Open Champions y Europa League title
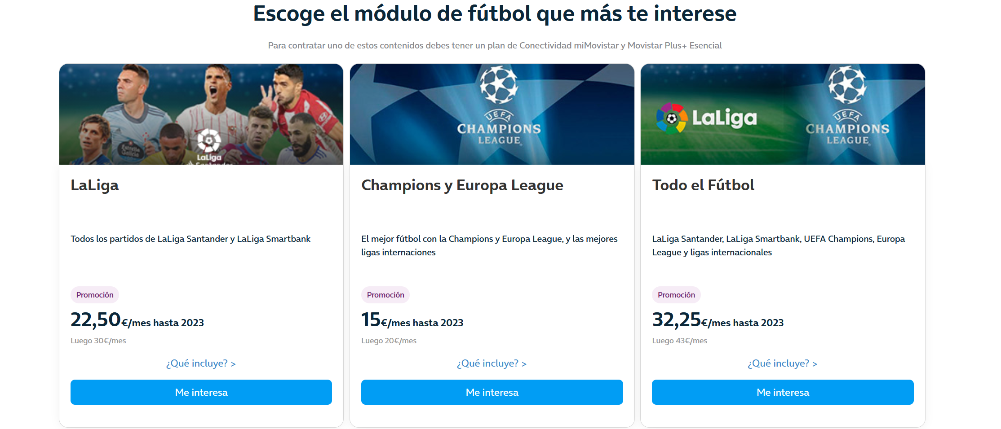 coord(462,185)
